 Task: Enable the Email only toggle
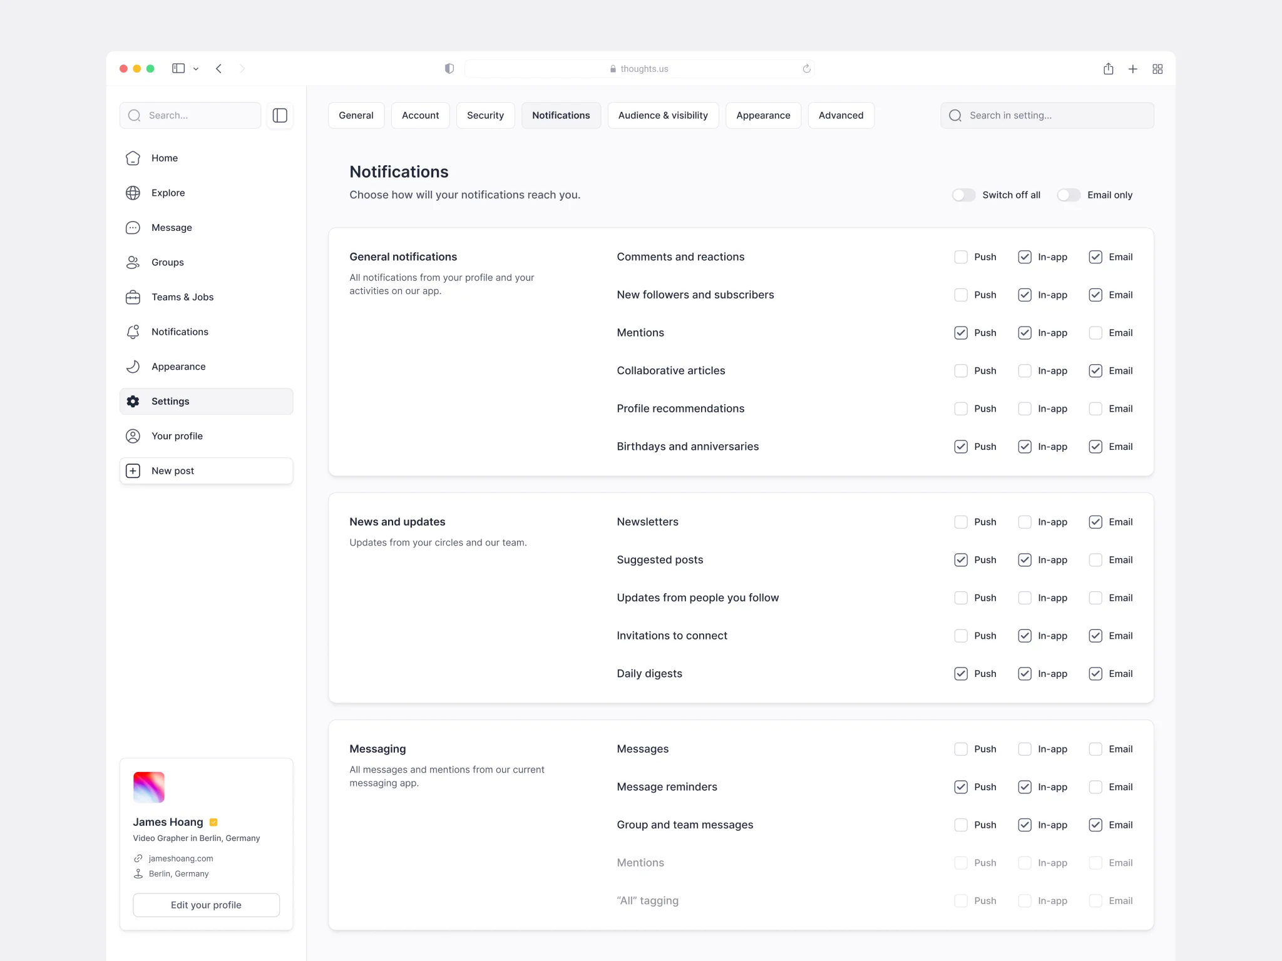[1069, 195]
